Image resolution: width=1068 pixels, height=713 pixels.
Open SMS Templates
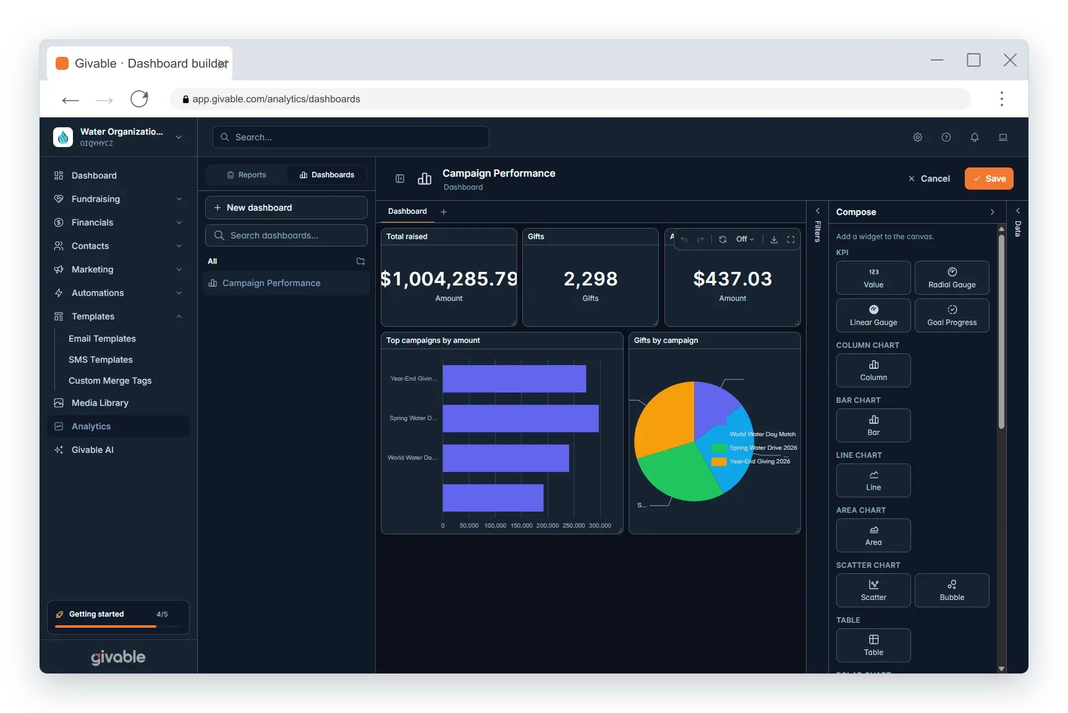[101, 360]
